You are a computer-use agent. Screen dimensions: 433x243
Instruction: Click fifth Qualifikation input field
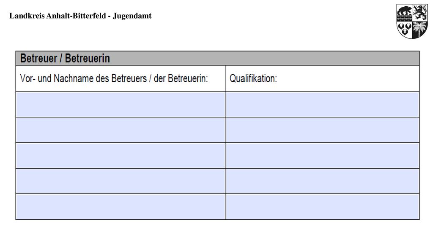322,207
